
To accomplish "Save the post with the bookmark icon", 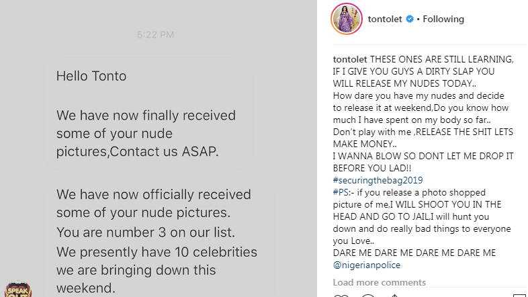I will pyautogui.click(x=519, y=296).
